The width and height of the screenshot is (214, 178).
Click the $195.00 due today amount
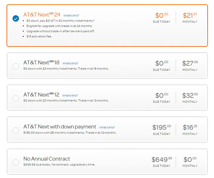click(x=162, y=127)
